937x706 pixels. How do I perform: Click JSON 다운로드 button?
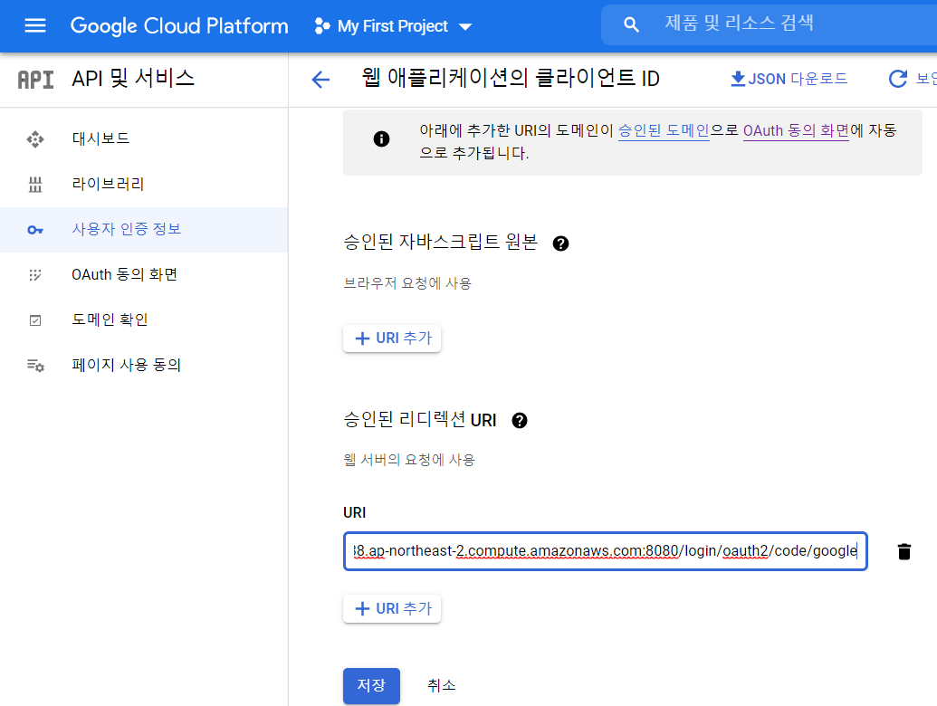click(789, 79)
